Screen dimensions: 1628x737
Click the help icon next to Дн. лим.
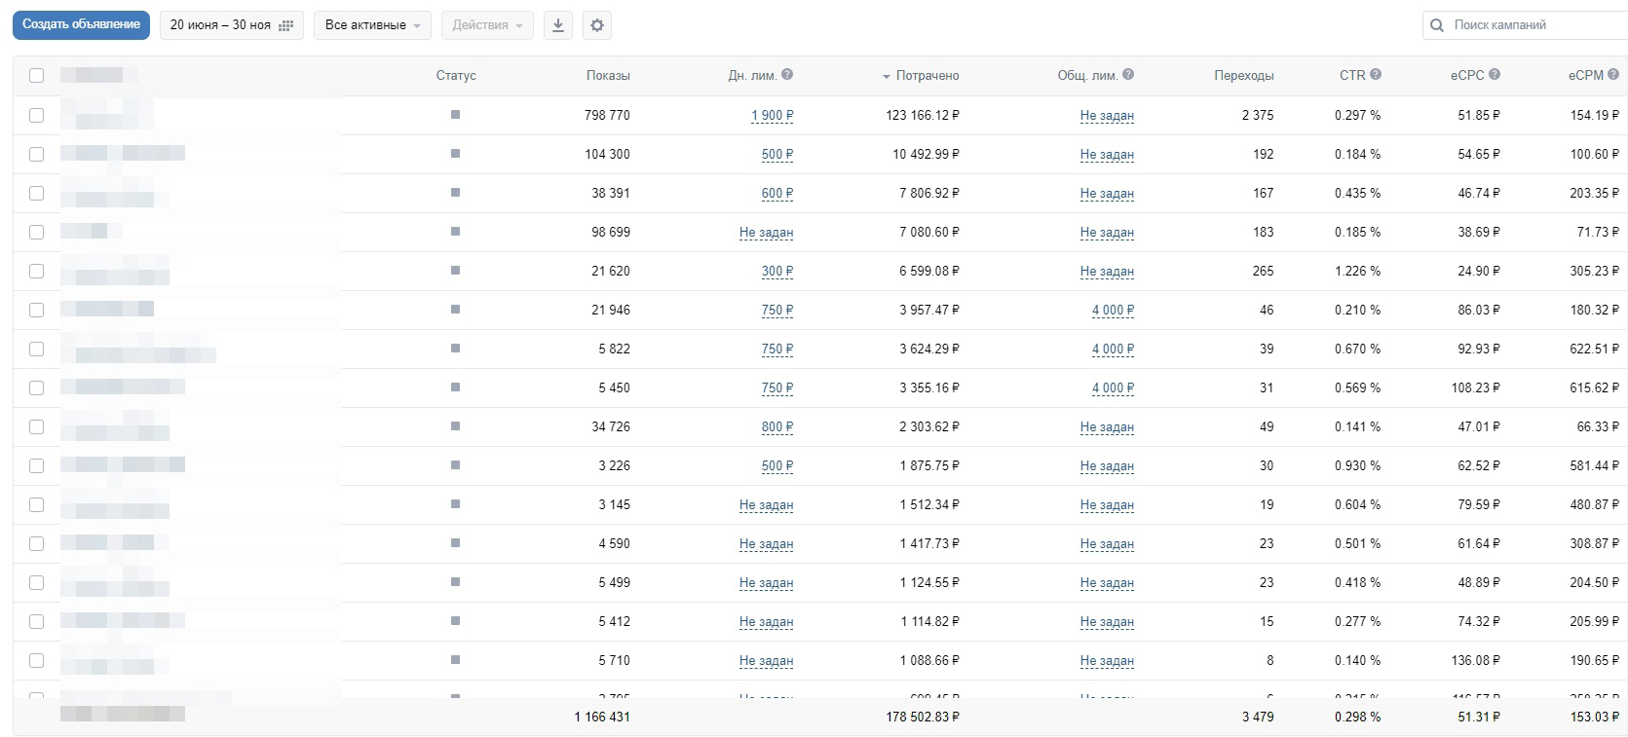787,74
